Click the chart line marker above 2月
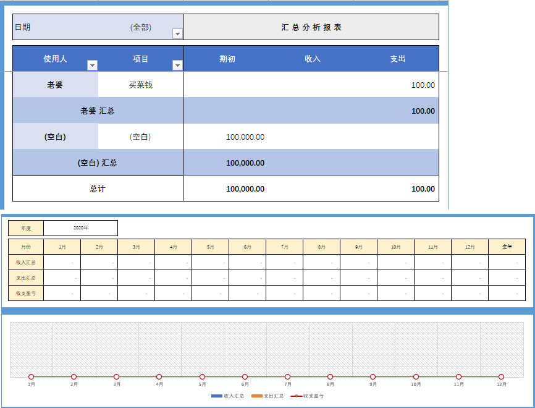Image resolution: width=535 pixels, height=408 pixels. click(74, 376)
